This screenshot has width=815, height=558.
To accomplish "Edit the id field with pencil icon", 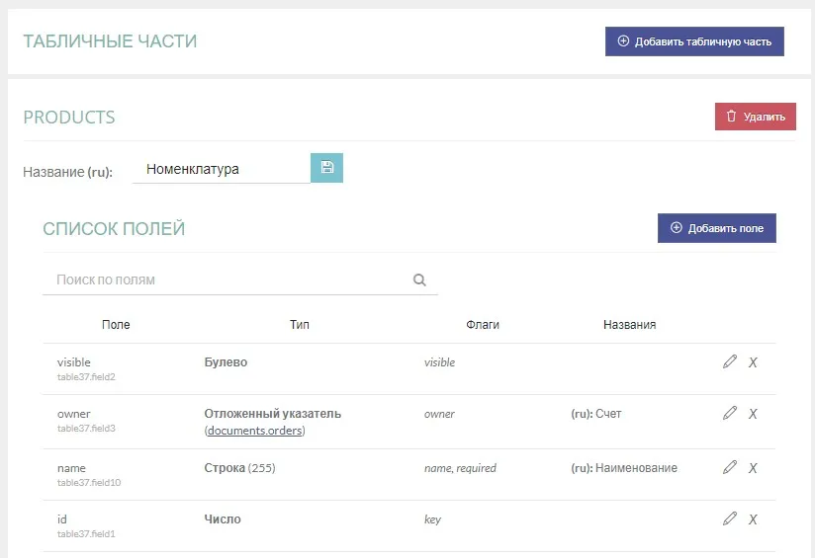I will pos(730,518).
